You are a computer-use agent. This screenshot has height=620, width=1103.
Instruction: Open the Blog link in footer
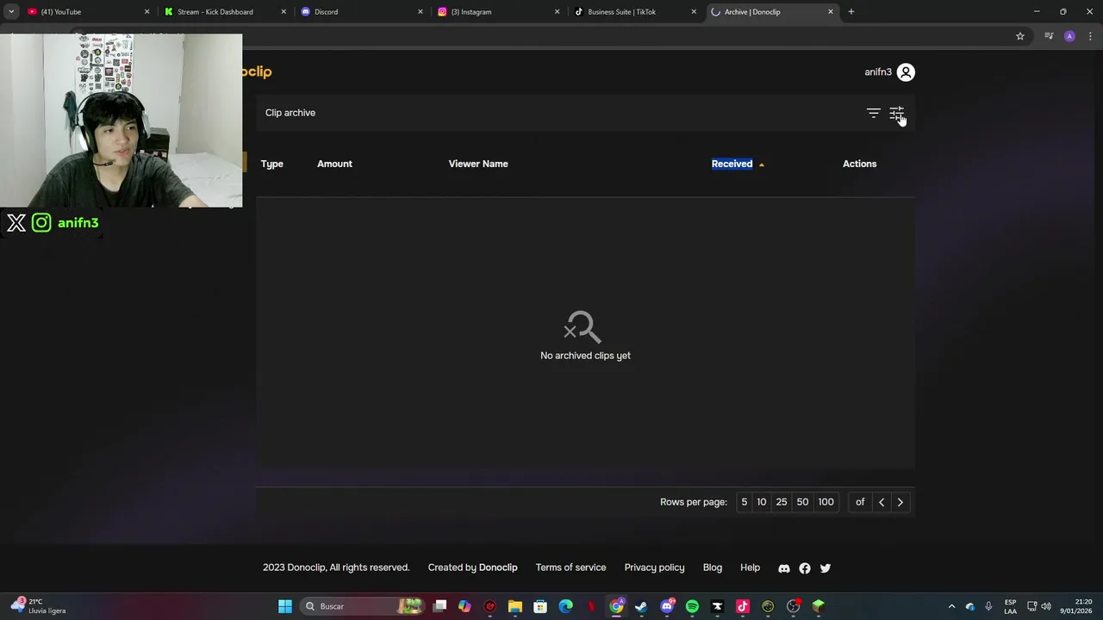(x=713, y=567)
